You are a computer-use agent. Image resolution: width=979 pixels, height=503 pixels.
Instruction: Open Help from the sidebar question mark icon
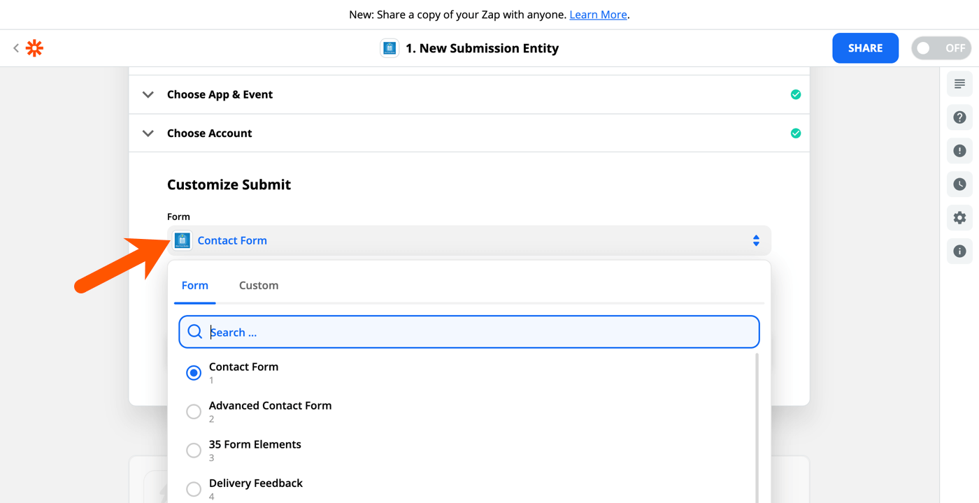(x=959, y=117)
